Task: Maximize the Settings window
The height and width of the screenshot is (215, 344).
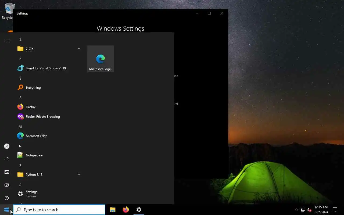Action: (209, 13)
